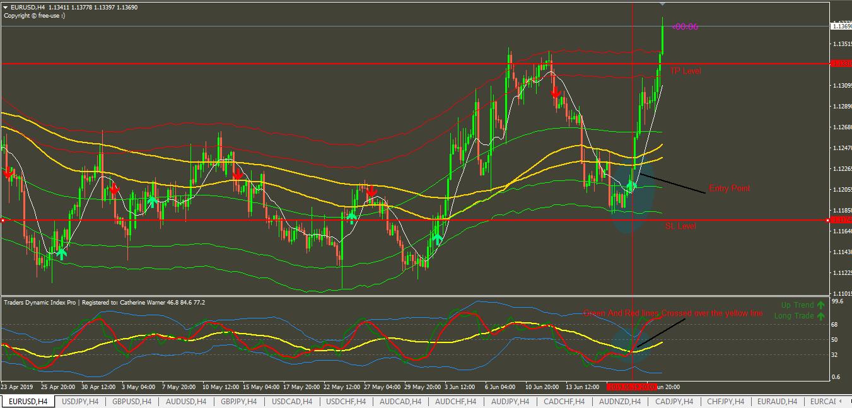Click the 10 May 12:00 time axis label
Screen dimensions: 852x408
[x=221, y=387]
